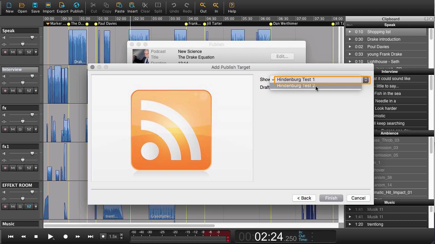Click the skip to end transport button
Viewport: 435px width, 244px height.
[90, 237]
